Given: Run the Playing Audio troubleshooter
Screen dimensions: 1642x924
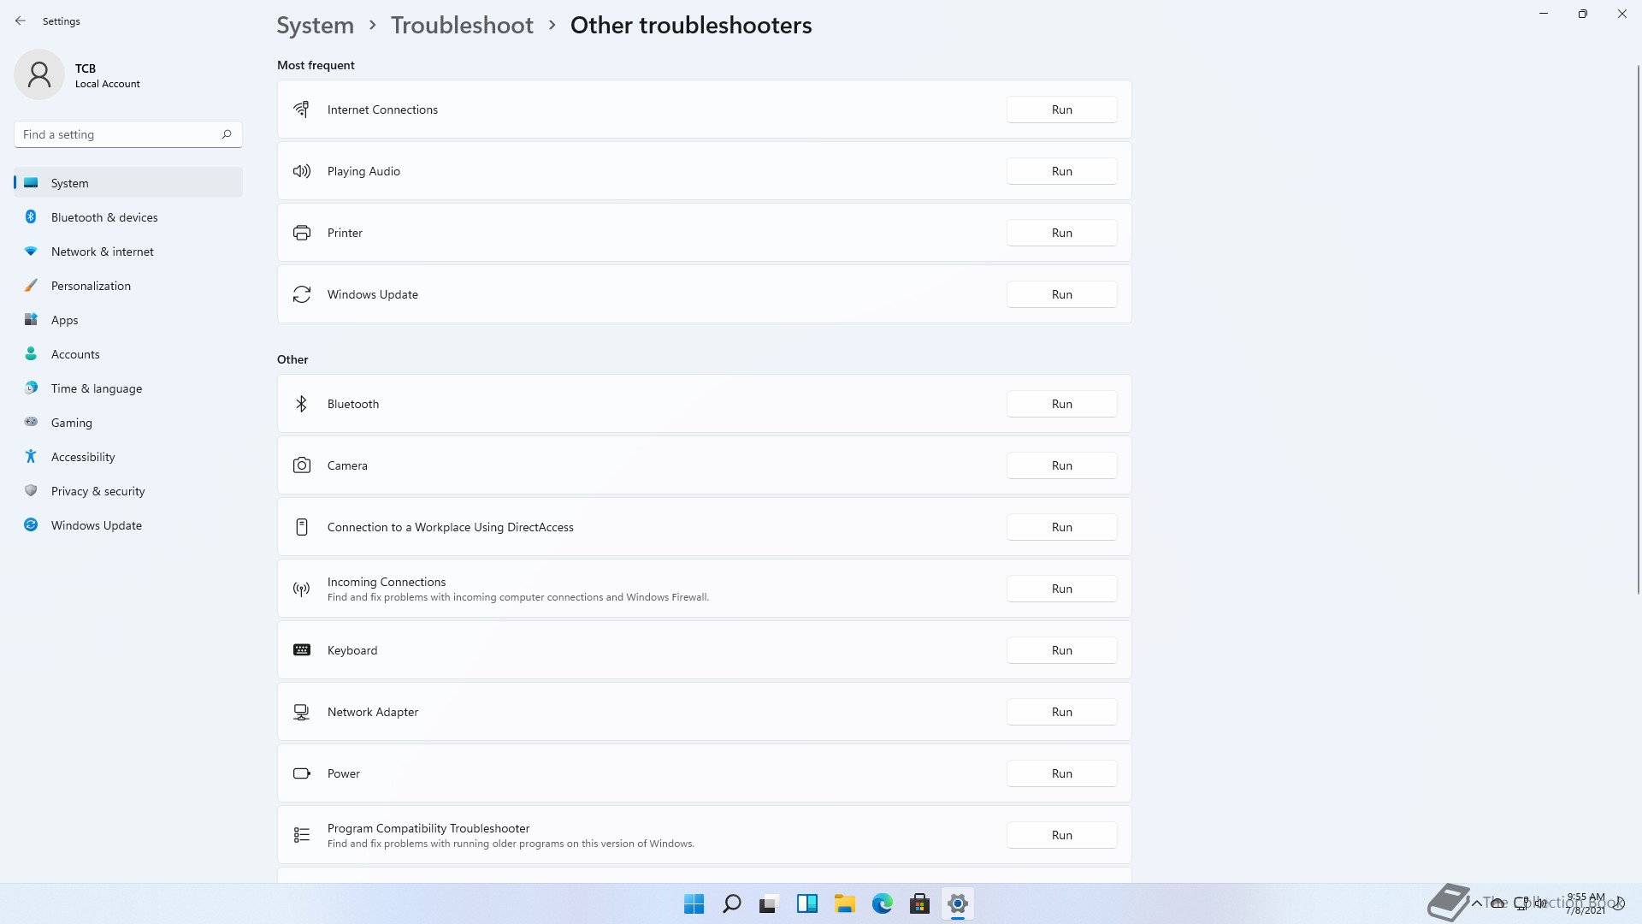Looking at the screenshot, I should [x=1061, y=171].
